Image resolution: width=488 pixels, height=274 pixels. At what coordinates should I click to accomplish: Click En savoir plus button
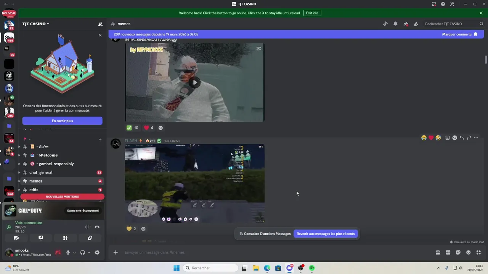click(x=62, y=121)
